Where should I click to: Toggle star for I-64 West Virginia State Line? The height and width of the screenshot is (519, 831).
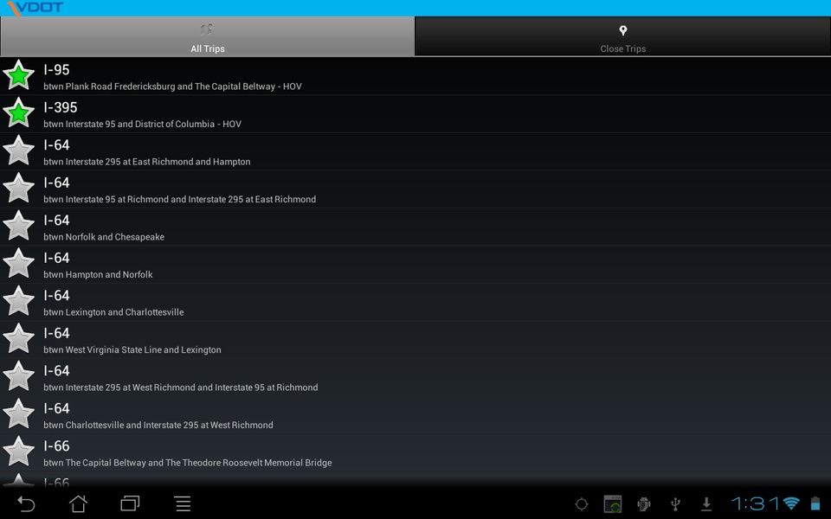click(18, 338)
